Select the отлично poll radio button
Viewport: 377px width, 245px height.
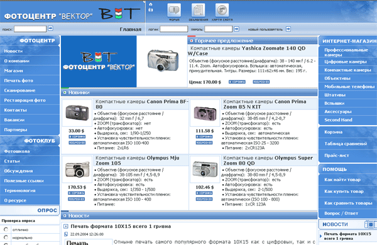click(6, 229)
